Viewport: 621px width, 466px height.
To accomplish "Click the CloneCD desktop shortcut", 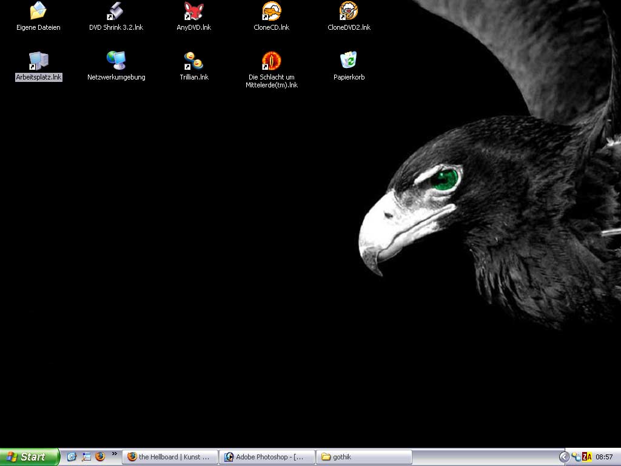I will pos(271,11).
